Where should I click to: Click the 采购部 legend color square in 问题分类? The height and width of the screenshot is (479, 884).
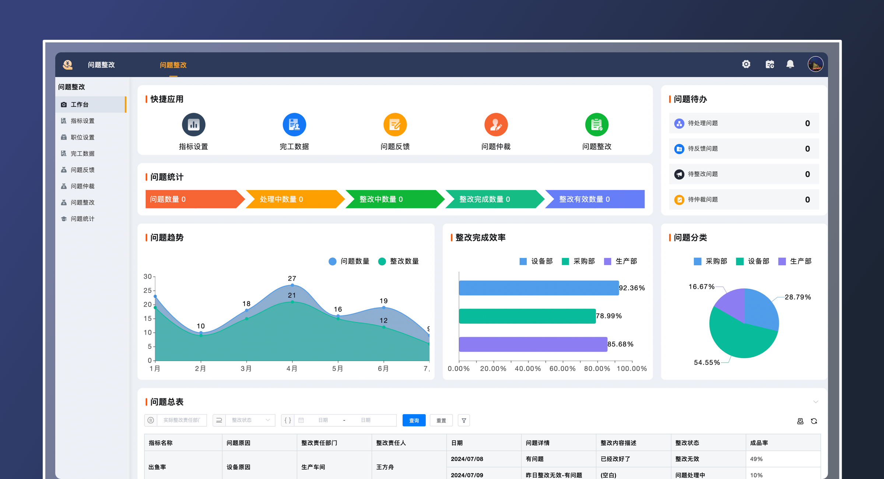tap(697, 261)
